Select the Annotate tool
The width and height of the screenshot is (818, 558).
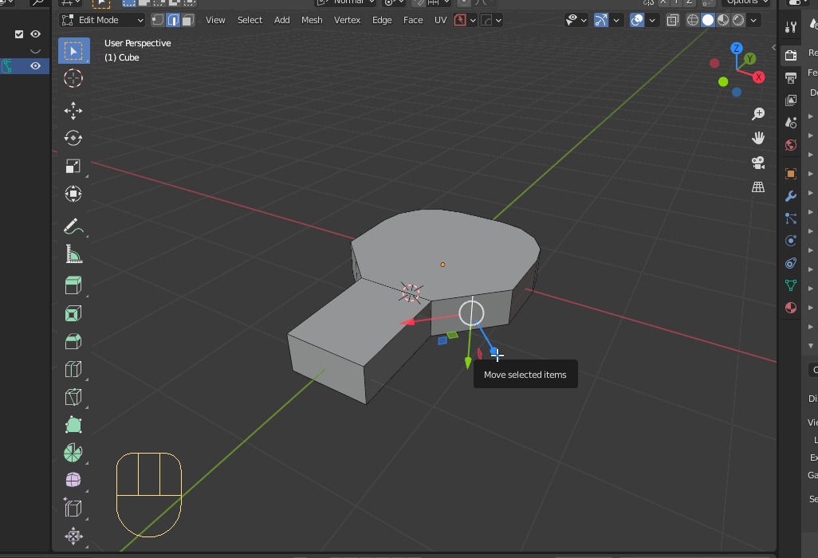pos(73,226)
